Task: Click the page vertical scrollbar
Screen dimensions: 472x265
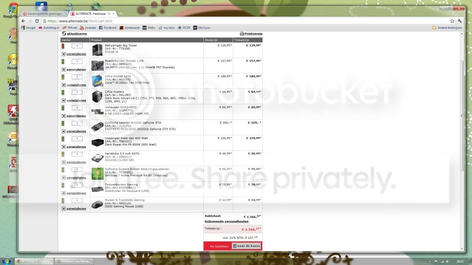Action: tap(462, 115)
